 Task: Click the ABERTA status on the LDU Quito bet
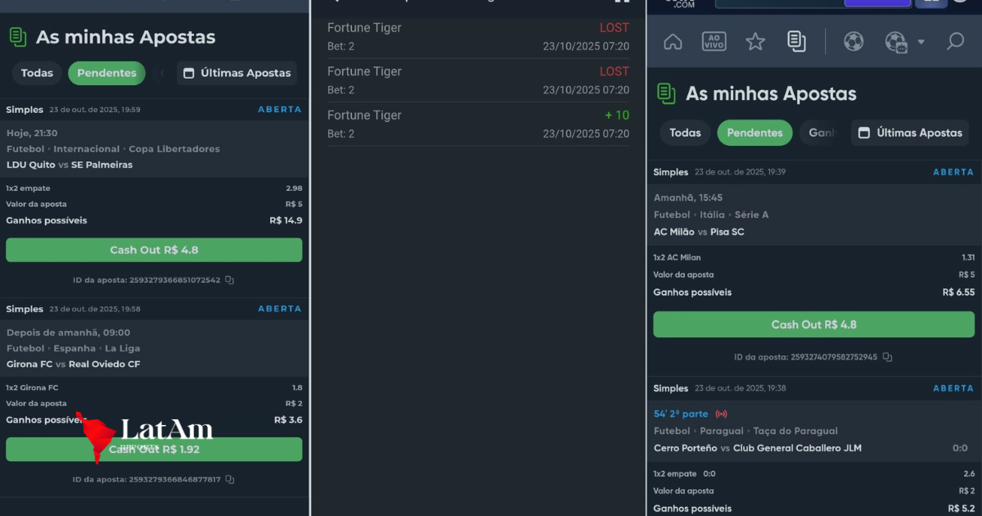(x=280, y=109)
